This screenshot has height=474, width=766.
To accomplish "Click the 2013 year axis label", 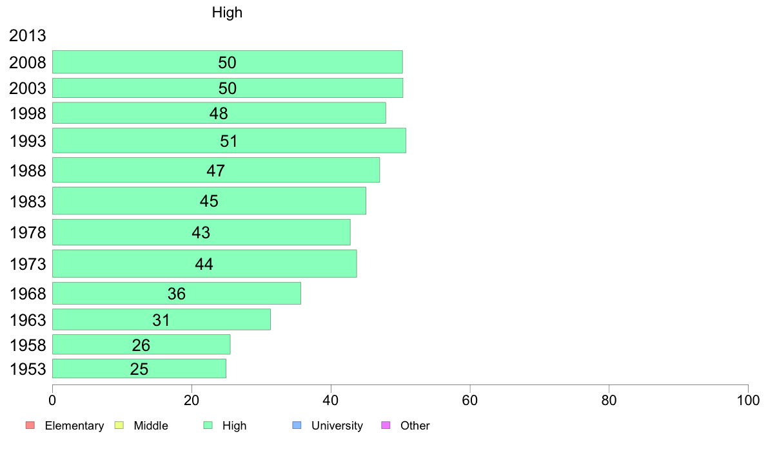I will tap(27, 35).
